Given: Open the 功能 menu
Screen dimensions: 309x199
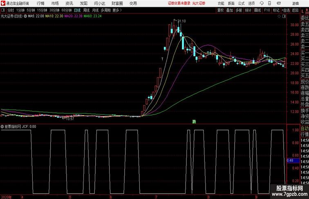Looking at the screenshot, I should click(221, 3).
